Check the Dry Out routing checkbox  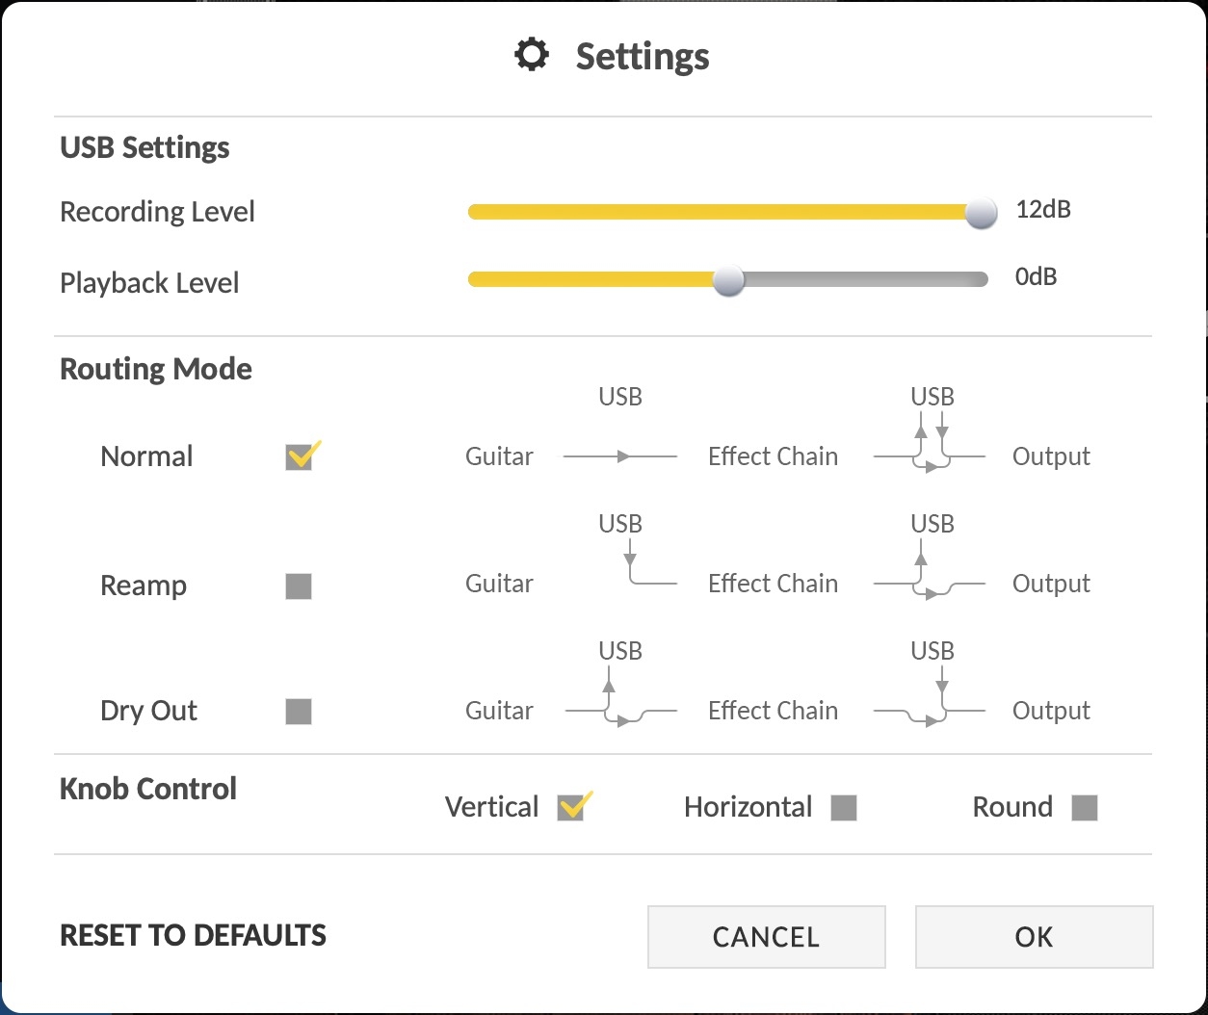[299, 712]
